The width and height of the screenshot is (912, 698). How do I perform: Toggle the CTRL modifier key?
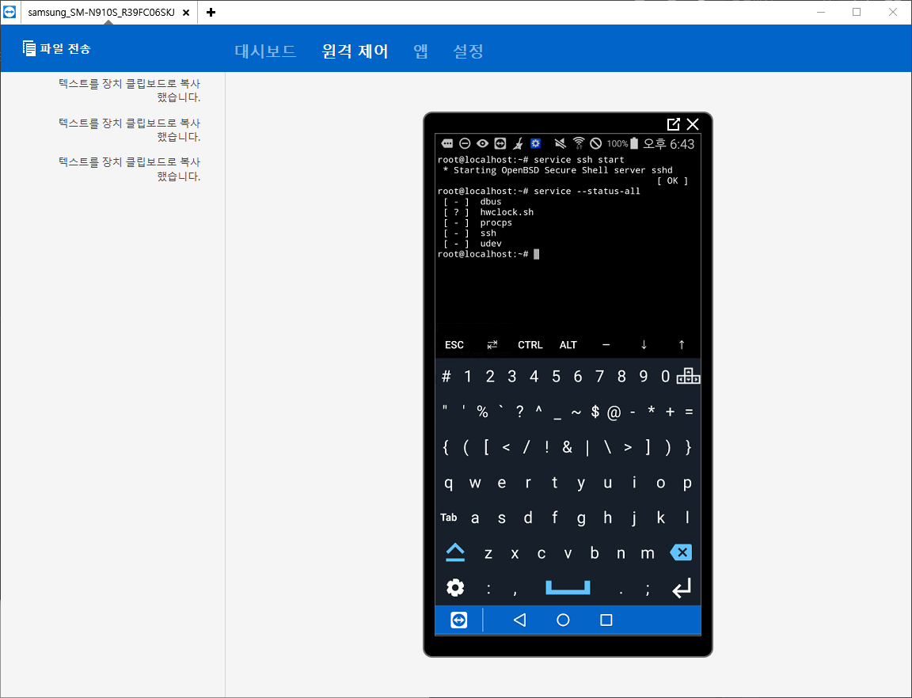[x=530, y=345]
